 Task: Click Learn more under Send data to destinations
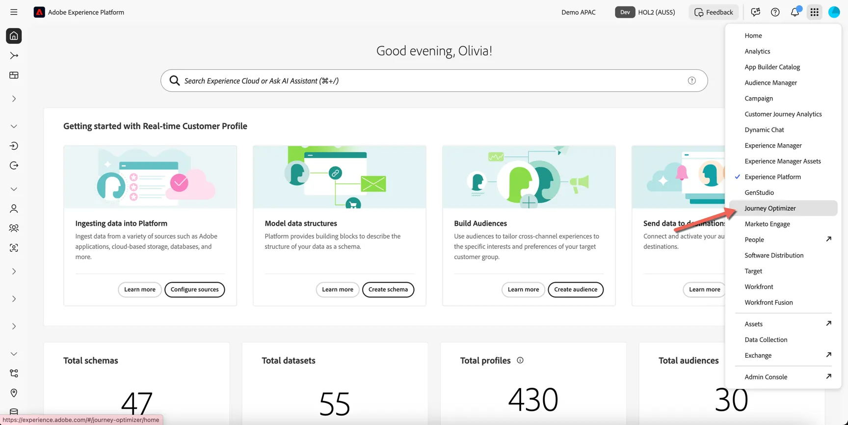[704, 290]
